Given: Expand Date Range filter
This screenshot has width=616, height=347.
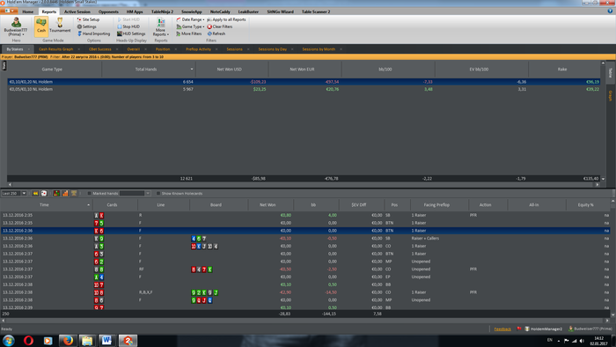Looking at the screenshot, I should pos(190,19).
